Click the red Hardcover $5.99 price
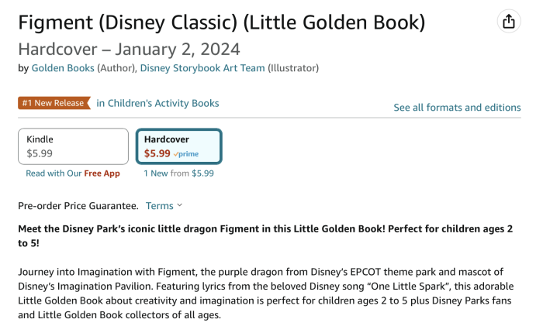543x333 pixels. pos(157,153)
